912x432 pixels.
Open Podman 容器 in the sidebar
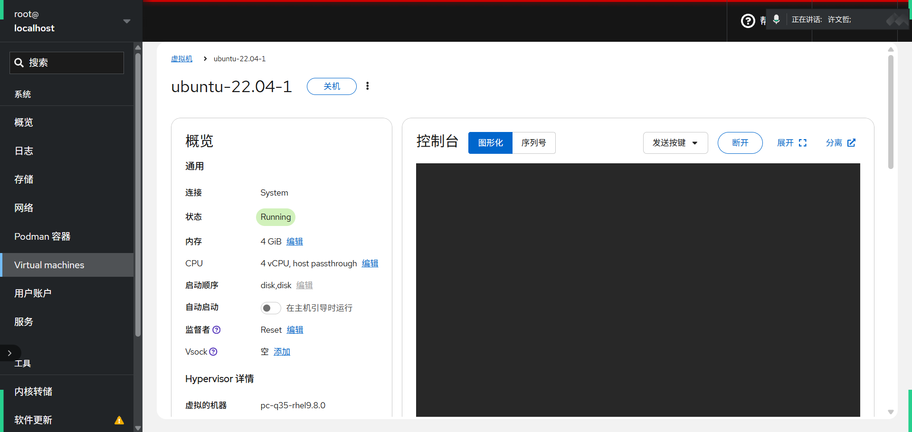click(66, 236)
